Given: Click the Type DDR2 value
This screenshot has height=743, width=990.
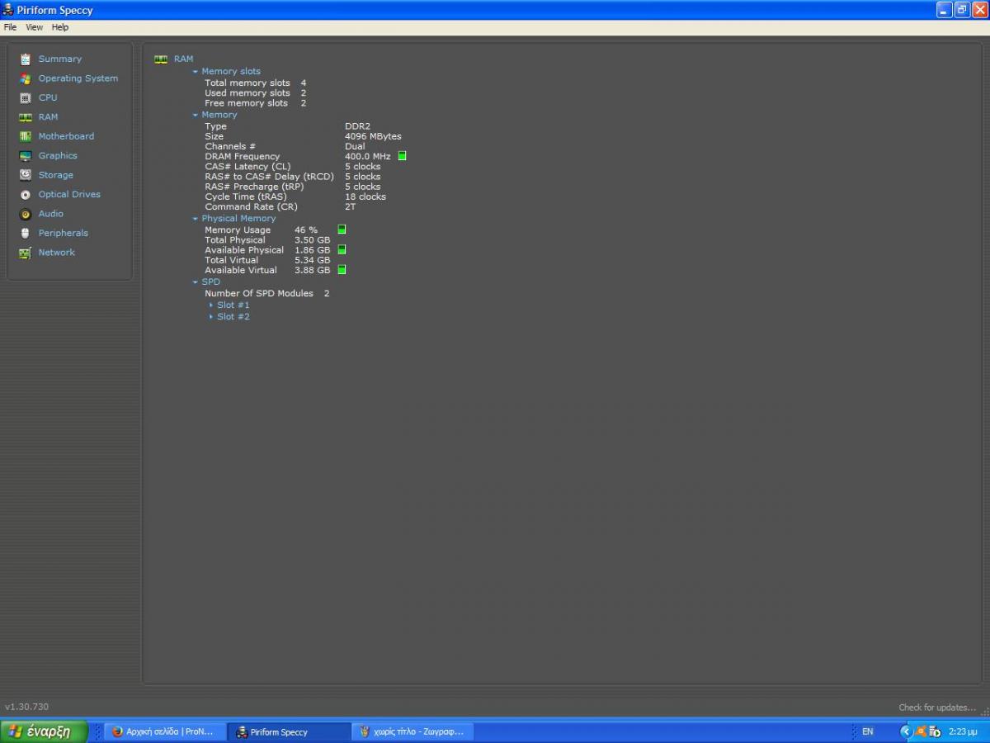Looking at the screenshot, I should click(x=357, y=126).
